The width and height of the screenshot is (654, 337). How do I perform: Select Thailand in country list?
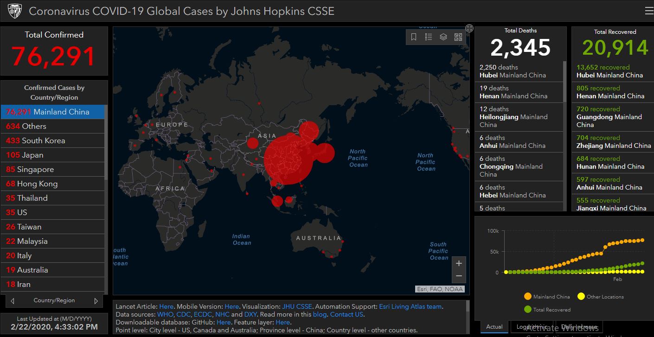(x=53, y=198)
